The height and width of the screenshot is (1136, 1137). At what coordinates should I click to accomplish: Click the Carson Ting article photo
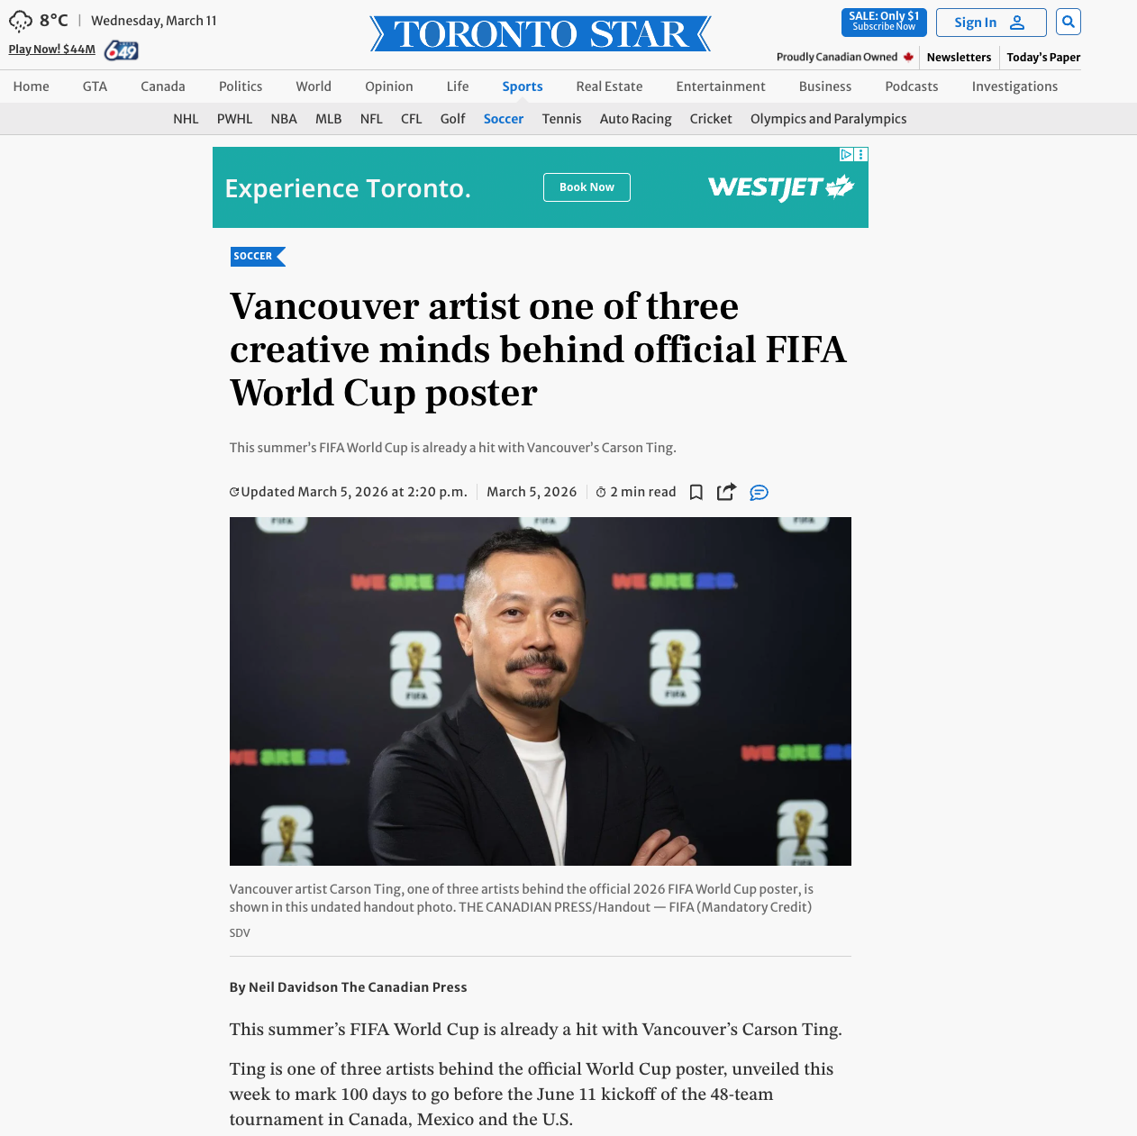541,691
